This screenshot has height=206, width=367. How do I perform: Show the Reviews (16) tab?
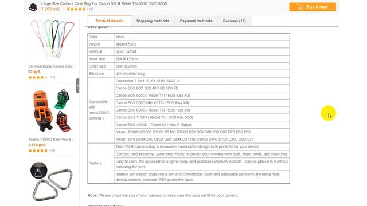click(235, 21)
